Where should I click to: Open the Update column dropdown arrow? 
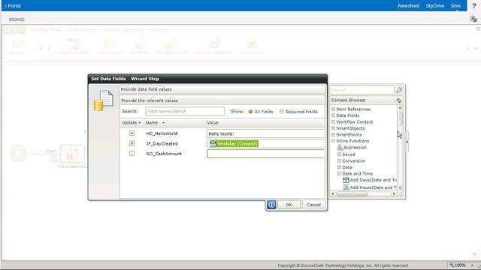140,123
